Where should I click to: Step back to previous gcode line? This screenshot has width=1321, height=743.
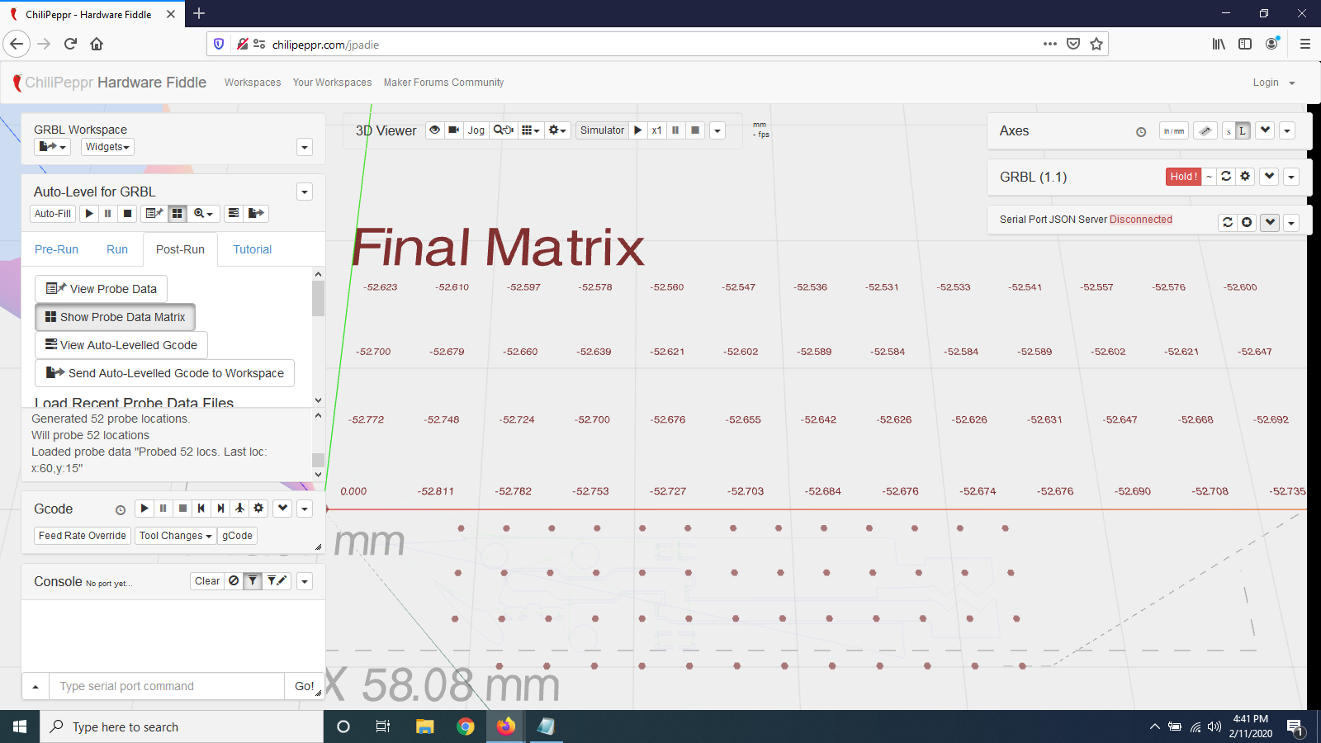pyautogui.click(x=201, y=509)
